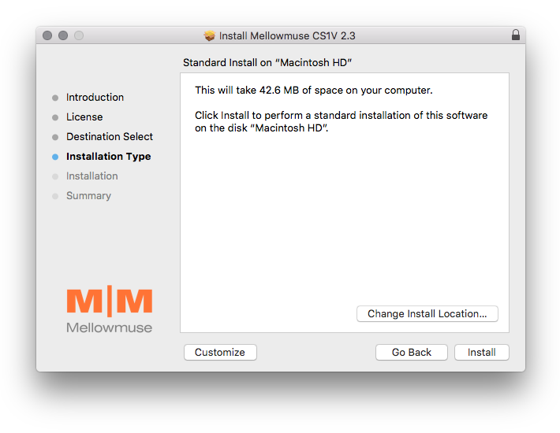560x433 pixels.
Task: Click the Summary step label
Action: [88, 196]
